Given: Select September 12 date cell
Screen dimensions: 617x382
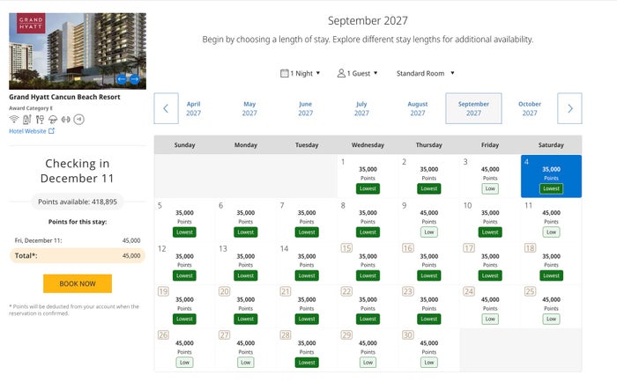Looking at the screenshot, I should [184, 263].
